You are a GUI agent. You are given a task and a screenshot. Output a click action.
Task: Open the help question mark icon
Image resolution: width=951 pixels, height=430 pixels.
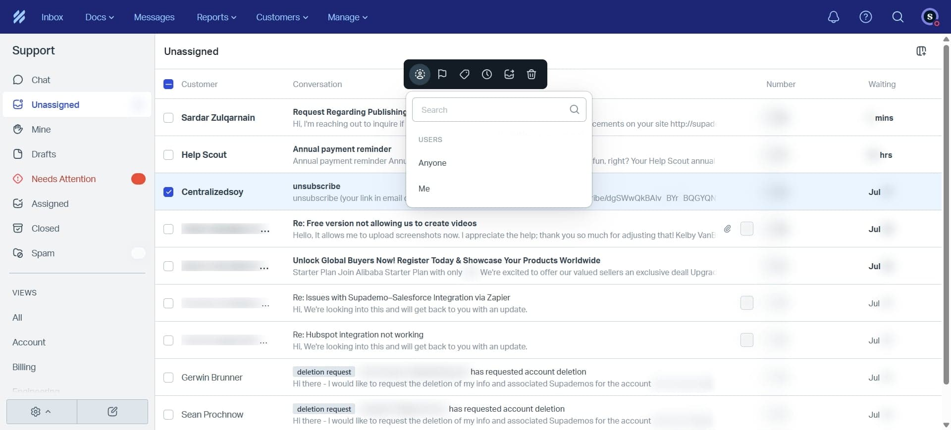[x=866, y=17]
